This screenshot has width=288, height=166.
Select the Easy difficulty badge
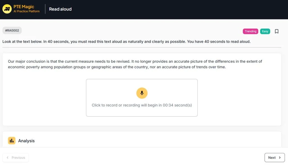(265, 31)
